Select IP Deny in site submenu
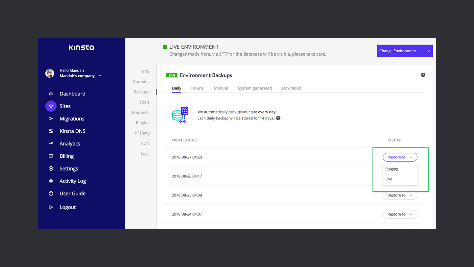Image resolution: width=474 pixels, height=267 pixels. point(142,133)
